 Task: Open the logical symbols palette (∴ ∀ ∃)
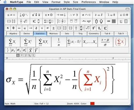click(74, 15)
